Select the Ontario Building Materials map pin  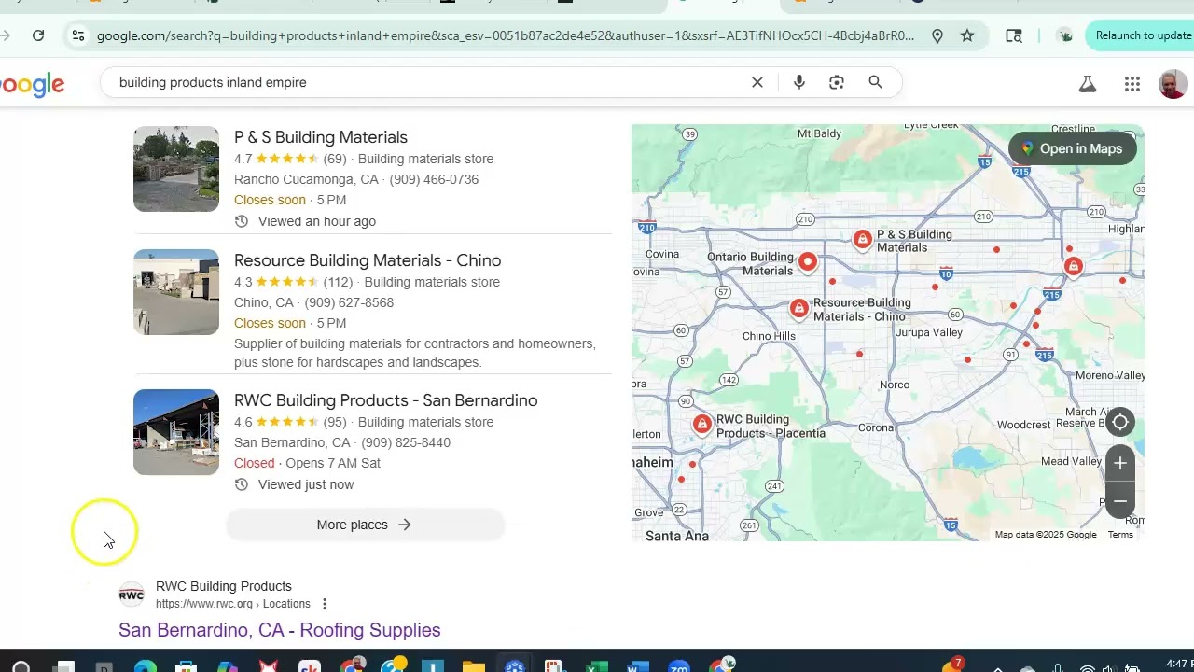[808, 262]
